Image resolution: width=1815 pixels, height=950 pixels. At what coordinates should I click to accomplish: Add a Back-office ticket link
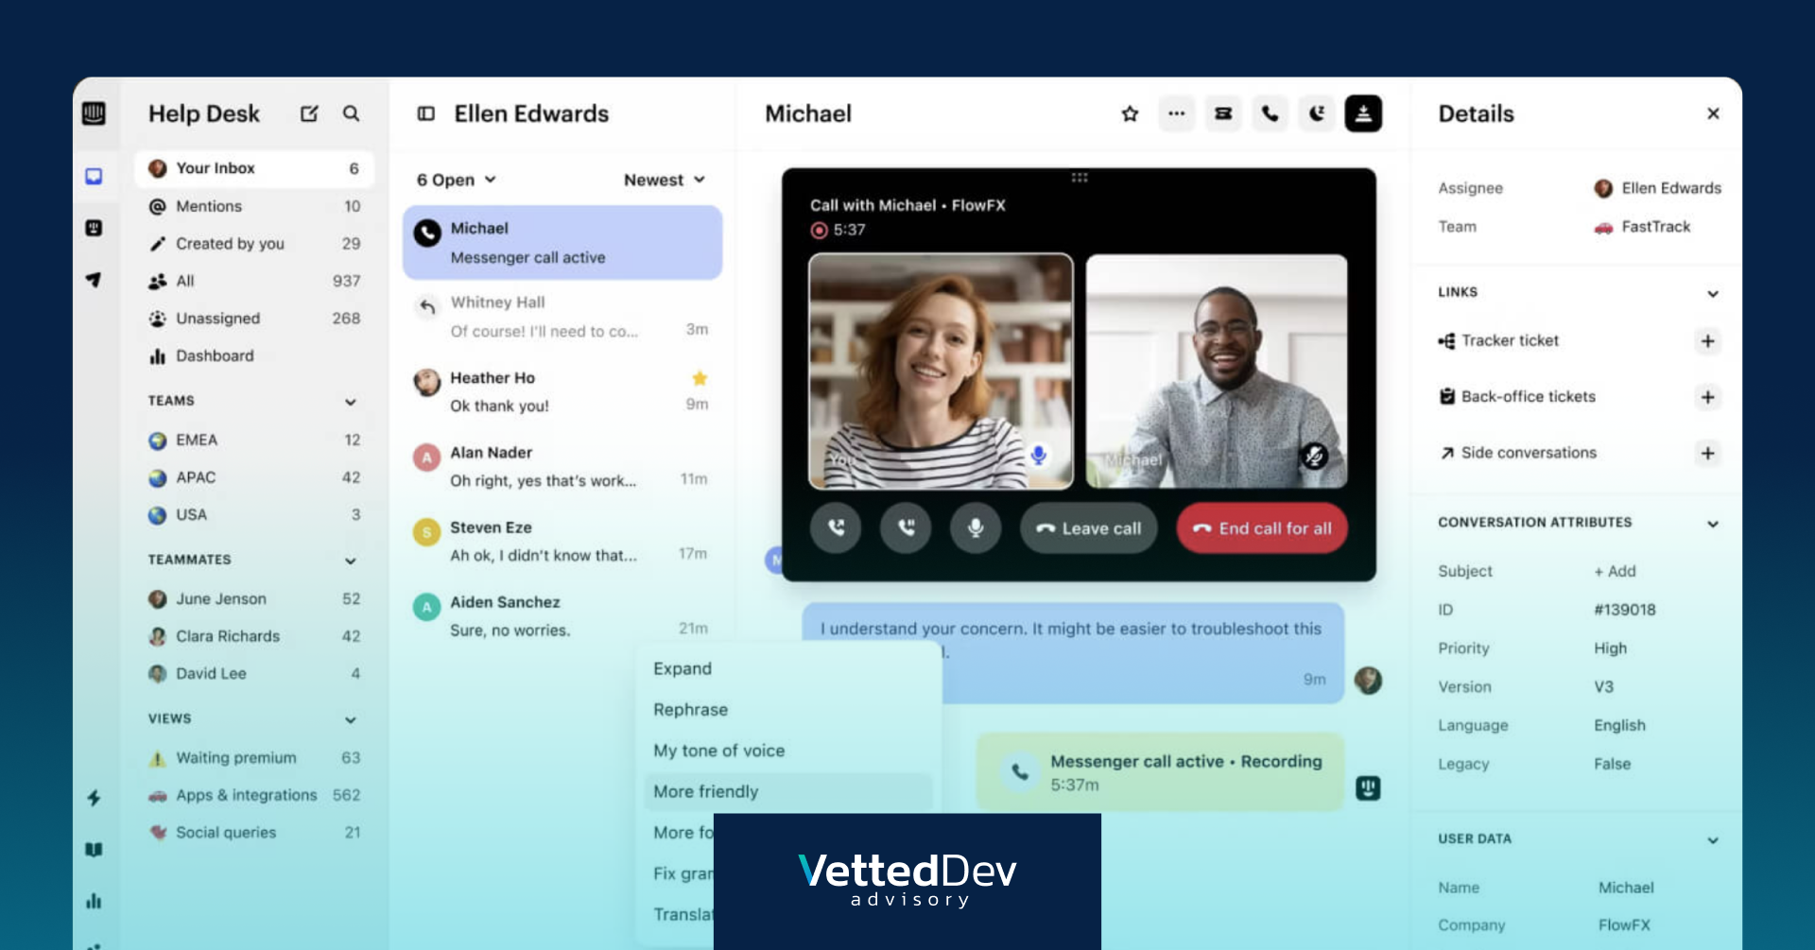(x=1707, y=397)
